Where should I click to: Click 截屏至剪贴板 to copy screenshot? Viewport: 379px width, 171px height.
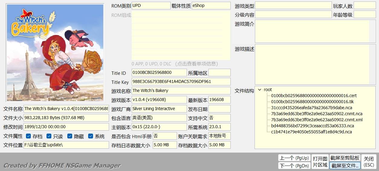tap(345, 158)
